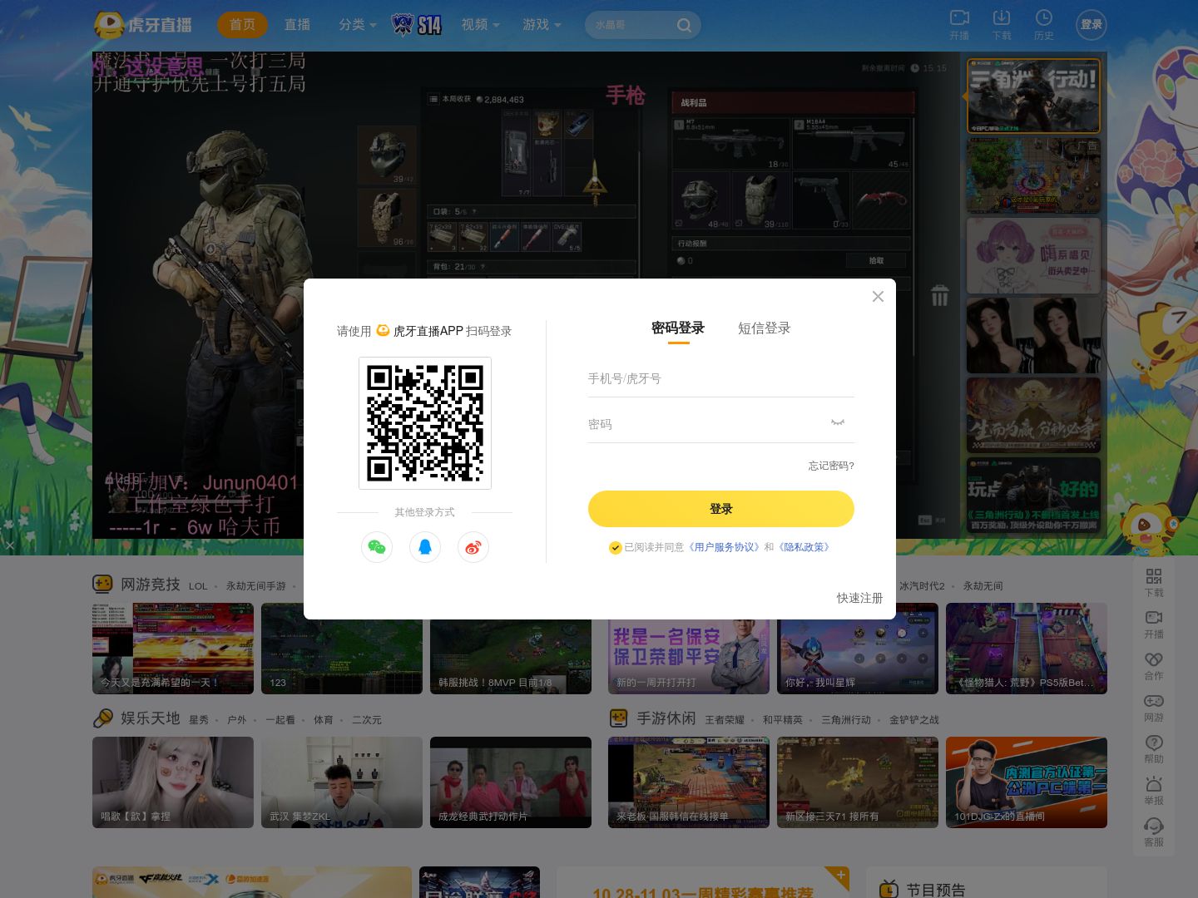The image size is (1198, 898).
Task: Close the login dialog
Action: tap(878, 297)
